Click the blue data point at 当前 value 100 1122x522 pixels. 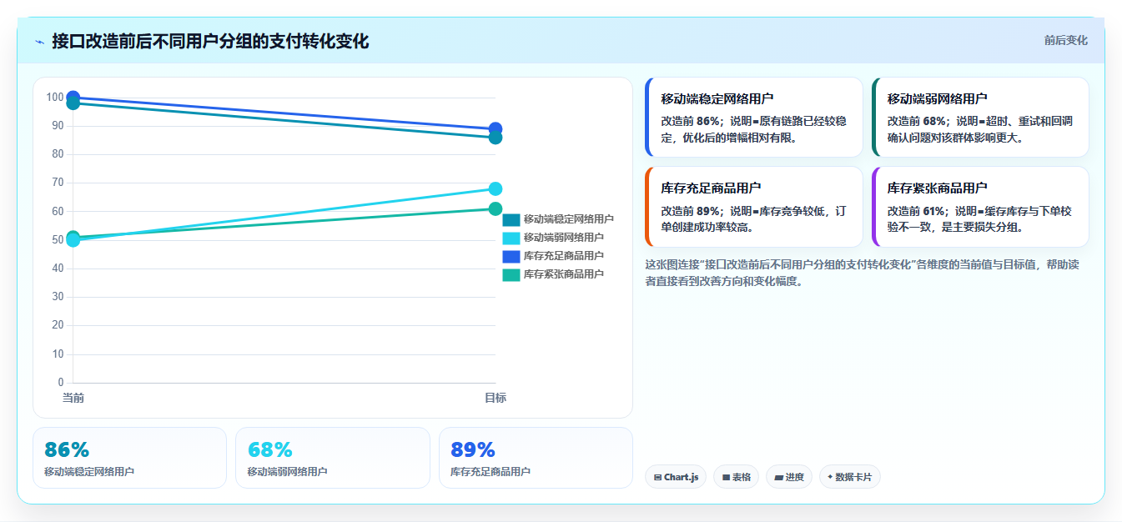click(x=73, y=98)
